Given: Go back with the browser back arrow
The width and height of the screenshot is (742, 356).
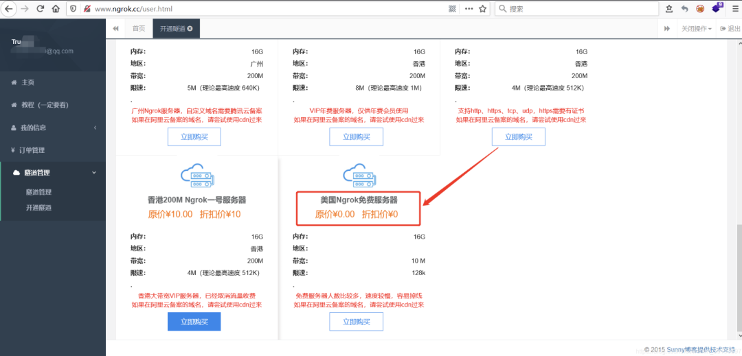Looking at the screenshot, I should click(x=8, y=8).
